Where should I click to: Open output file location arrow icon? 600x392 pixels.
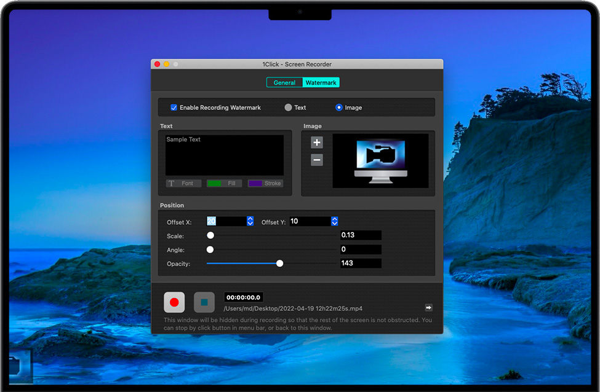coord(428,308)
